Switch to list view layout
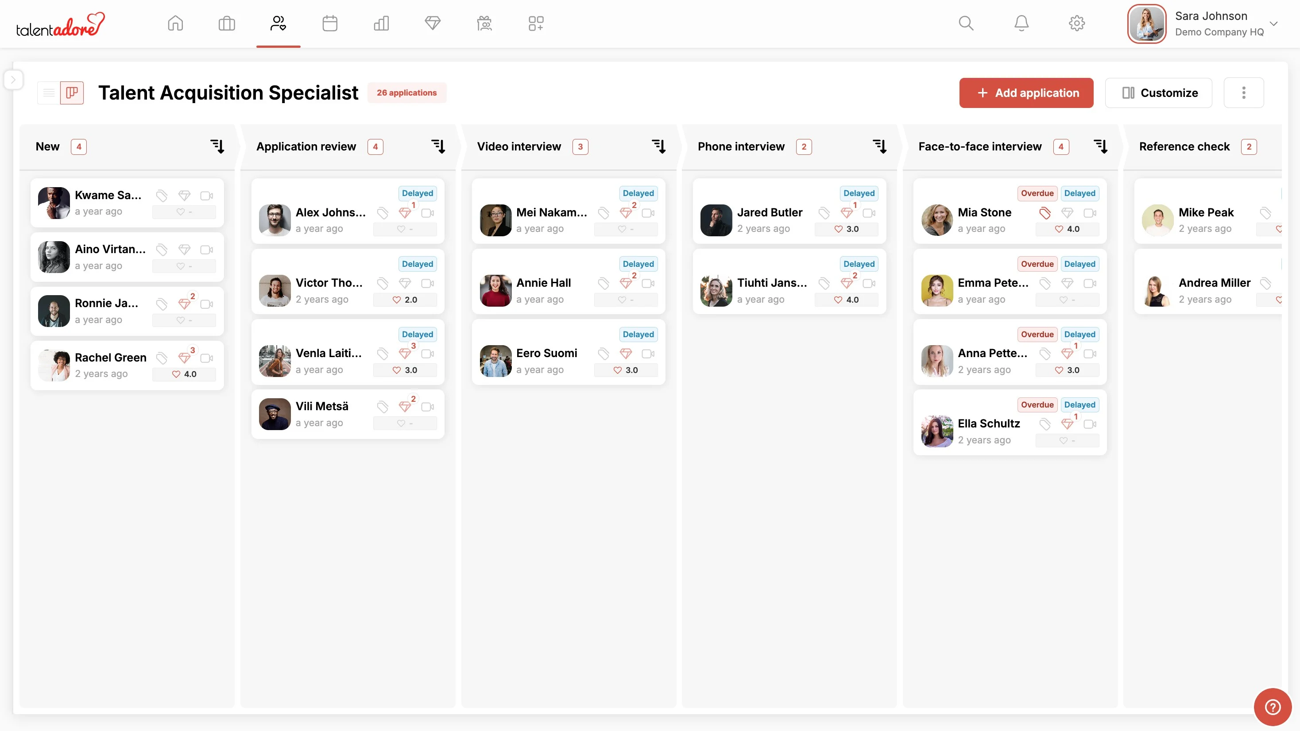The width and height of the screenshot is (1300, 731). tap(49, 93)
